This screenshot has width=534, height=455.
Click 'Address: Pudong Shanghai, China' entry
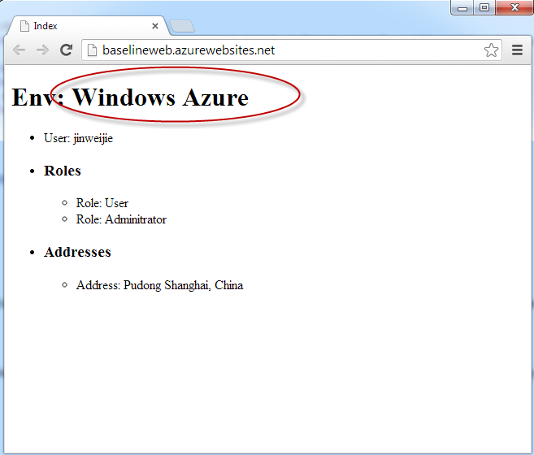coord(160,285)
